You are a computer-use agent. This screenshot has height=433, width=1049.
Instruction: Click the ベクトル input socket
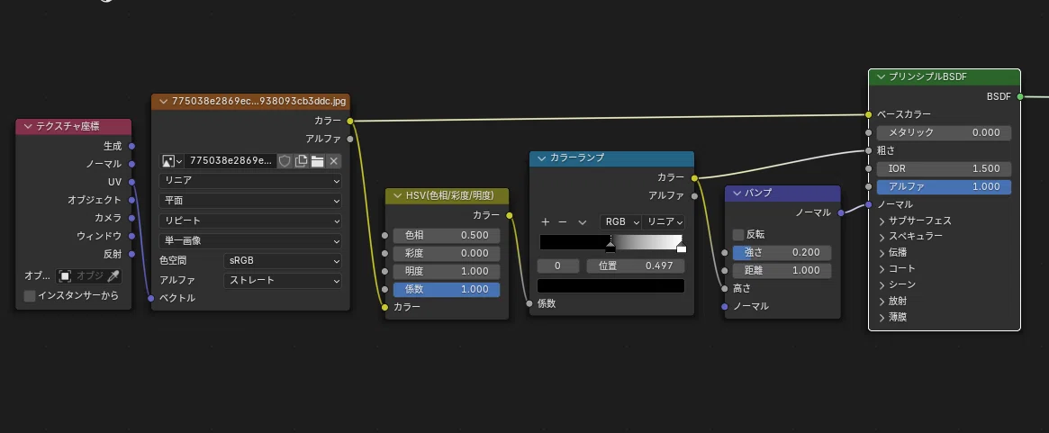point(151,298)
